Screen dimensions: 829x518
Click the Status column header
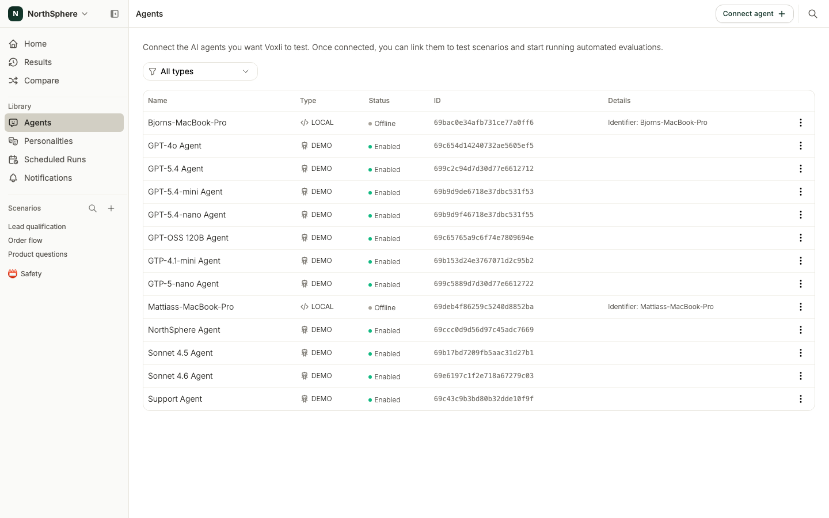379,101
